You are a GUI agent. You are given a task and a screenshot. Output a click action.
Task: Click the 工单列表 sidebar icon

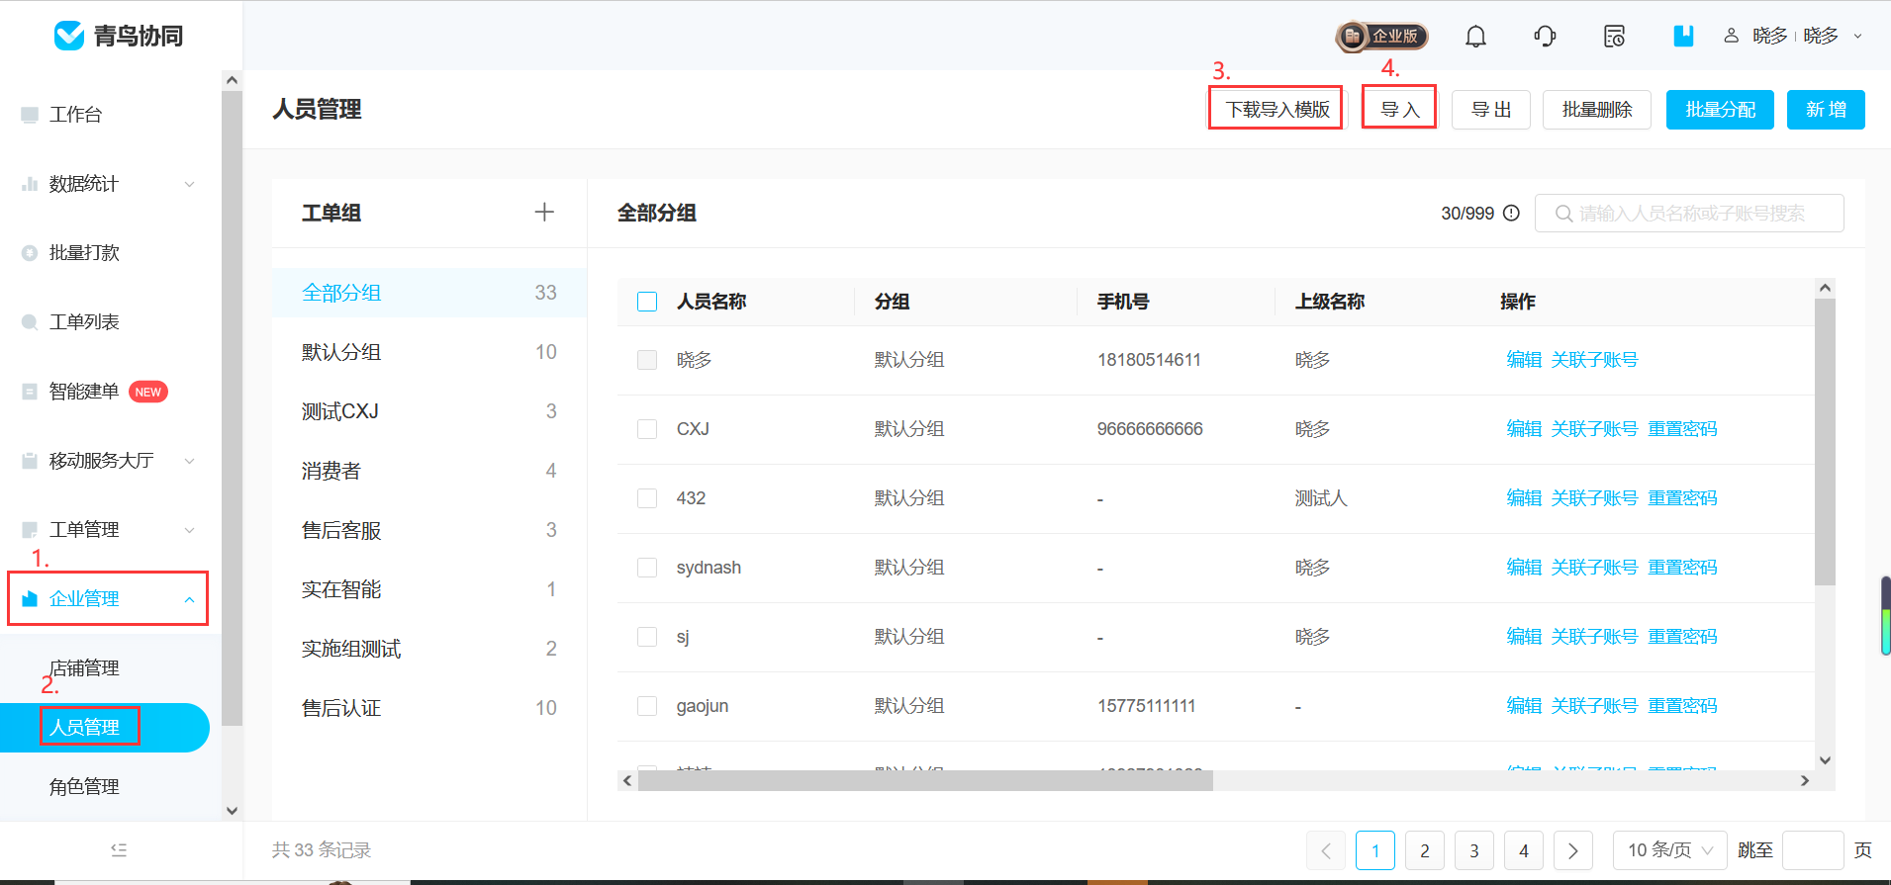tap(30, 322)
